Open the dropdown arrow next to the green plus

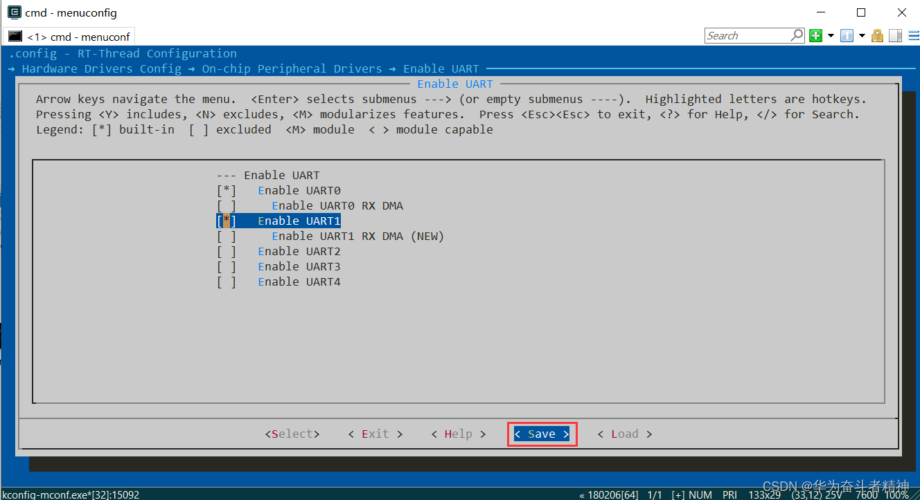pos(831,35)
